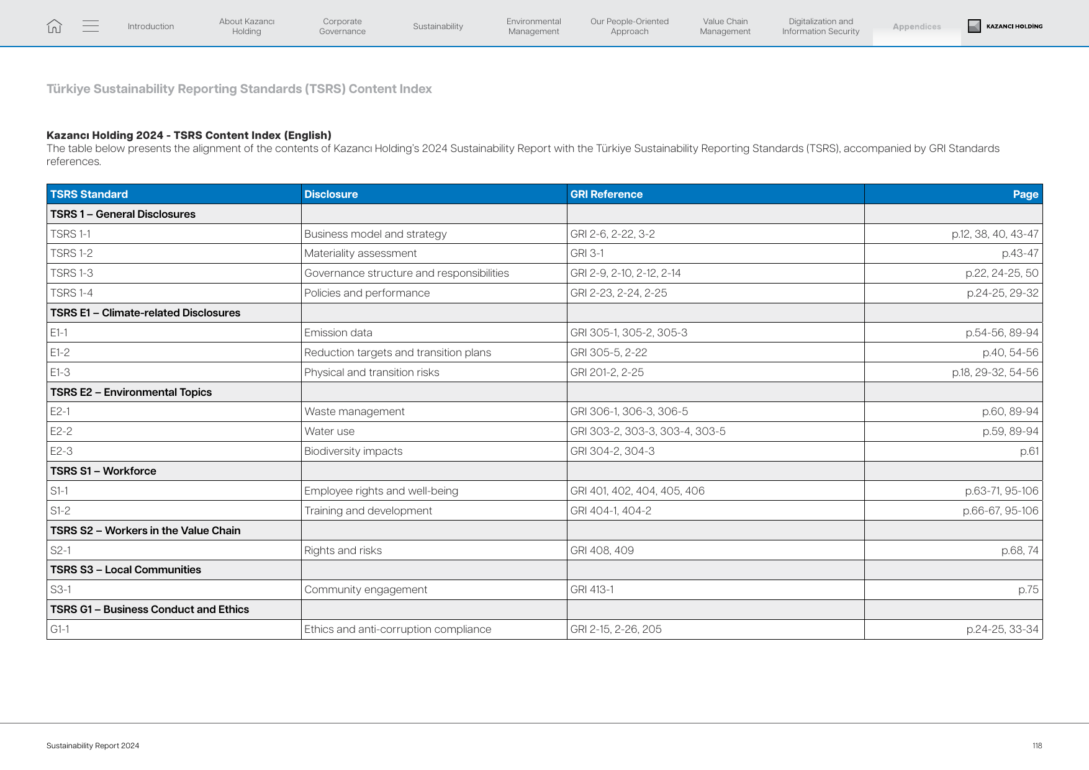The image size is (1089, 770).
Task: Select 'TSRS S3 – Local Communities' heading
Action: [x=125, y=570]
